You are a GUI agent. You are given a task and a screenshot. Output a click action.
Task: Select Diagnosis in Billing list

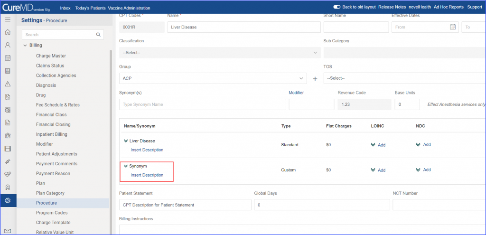46,85
